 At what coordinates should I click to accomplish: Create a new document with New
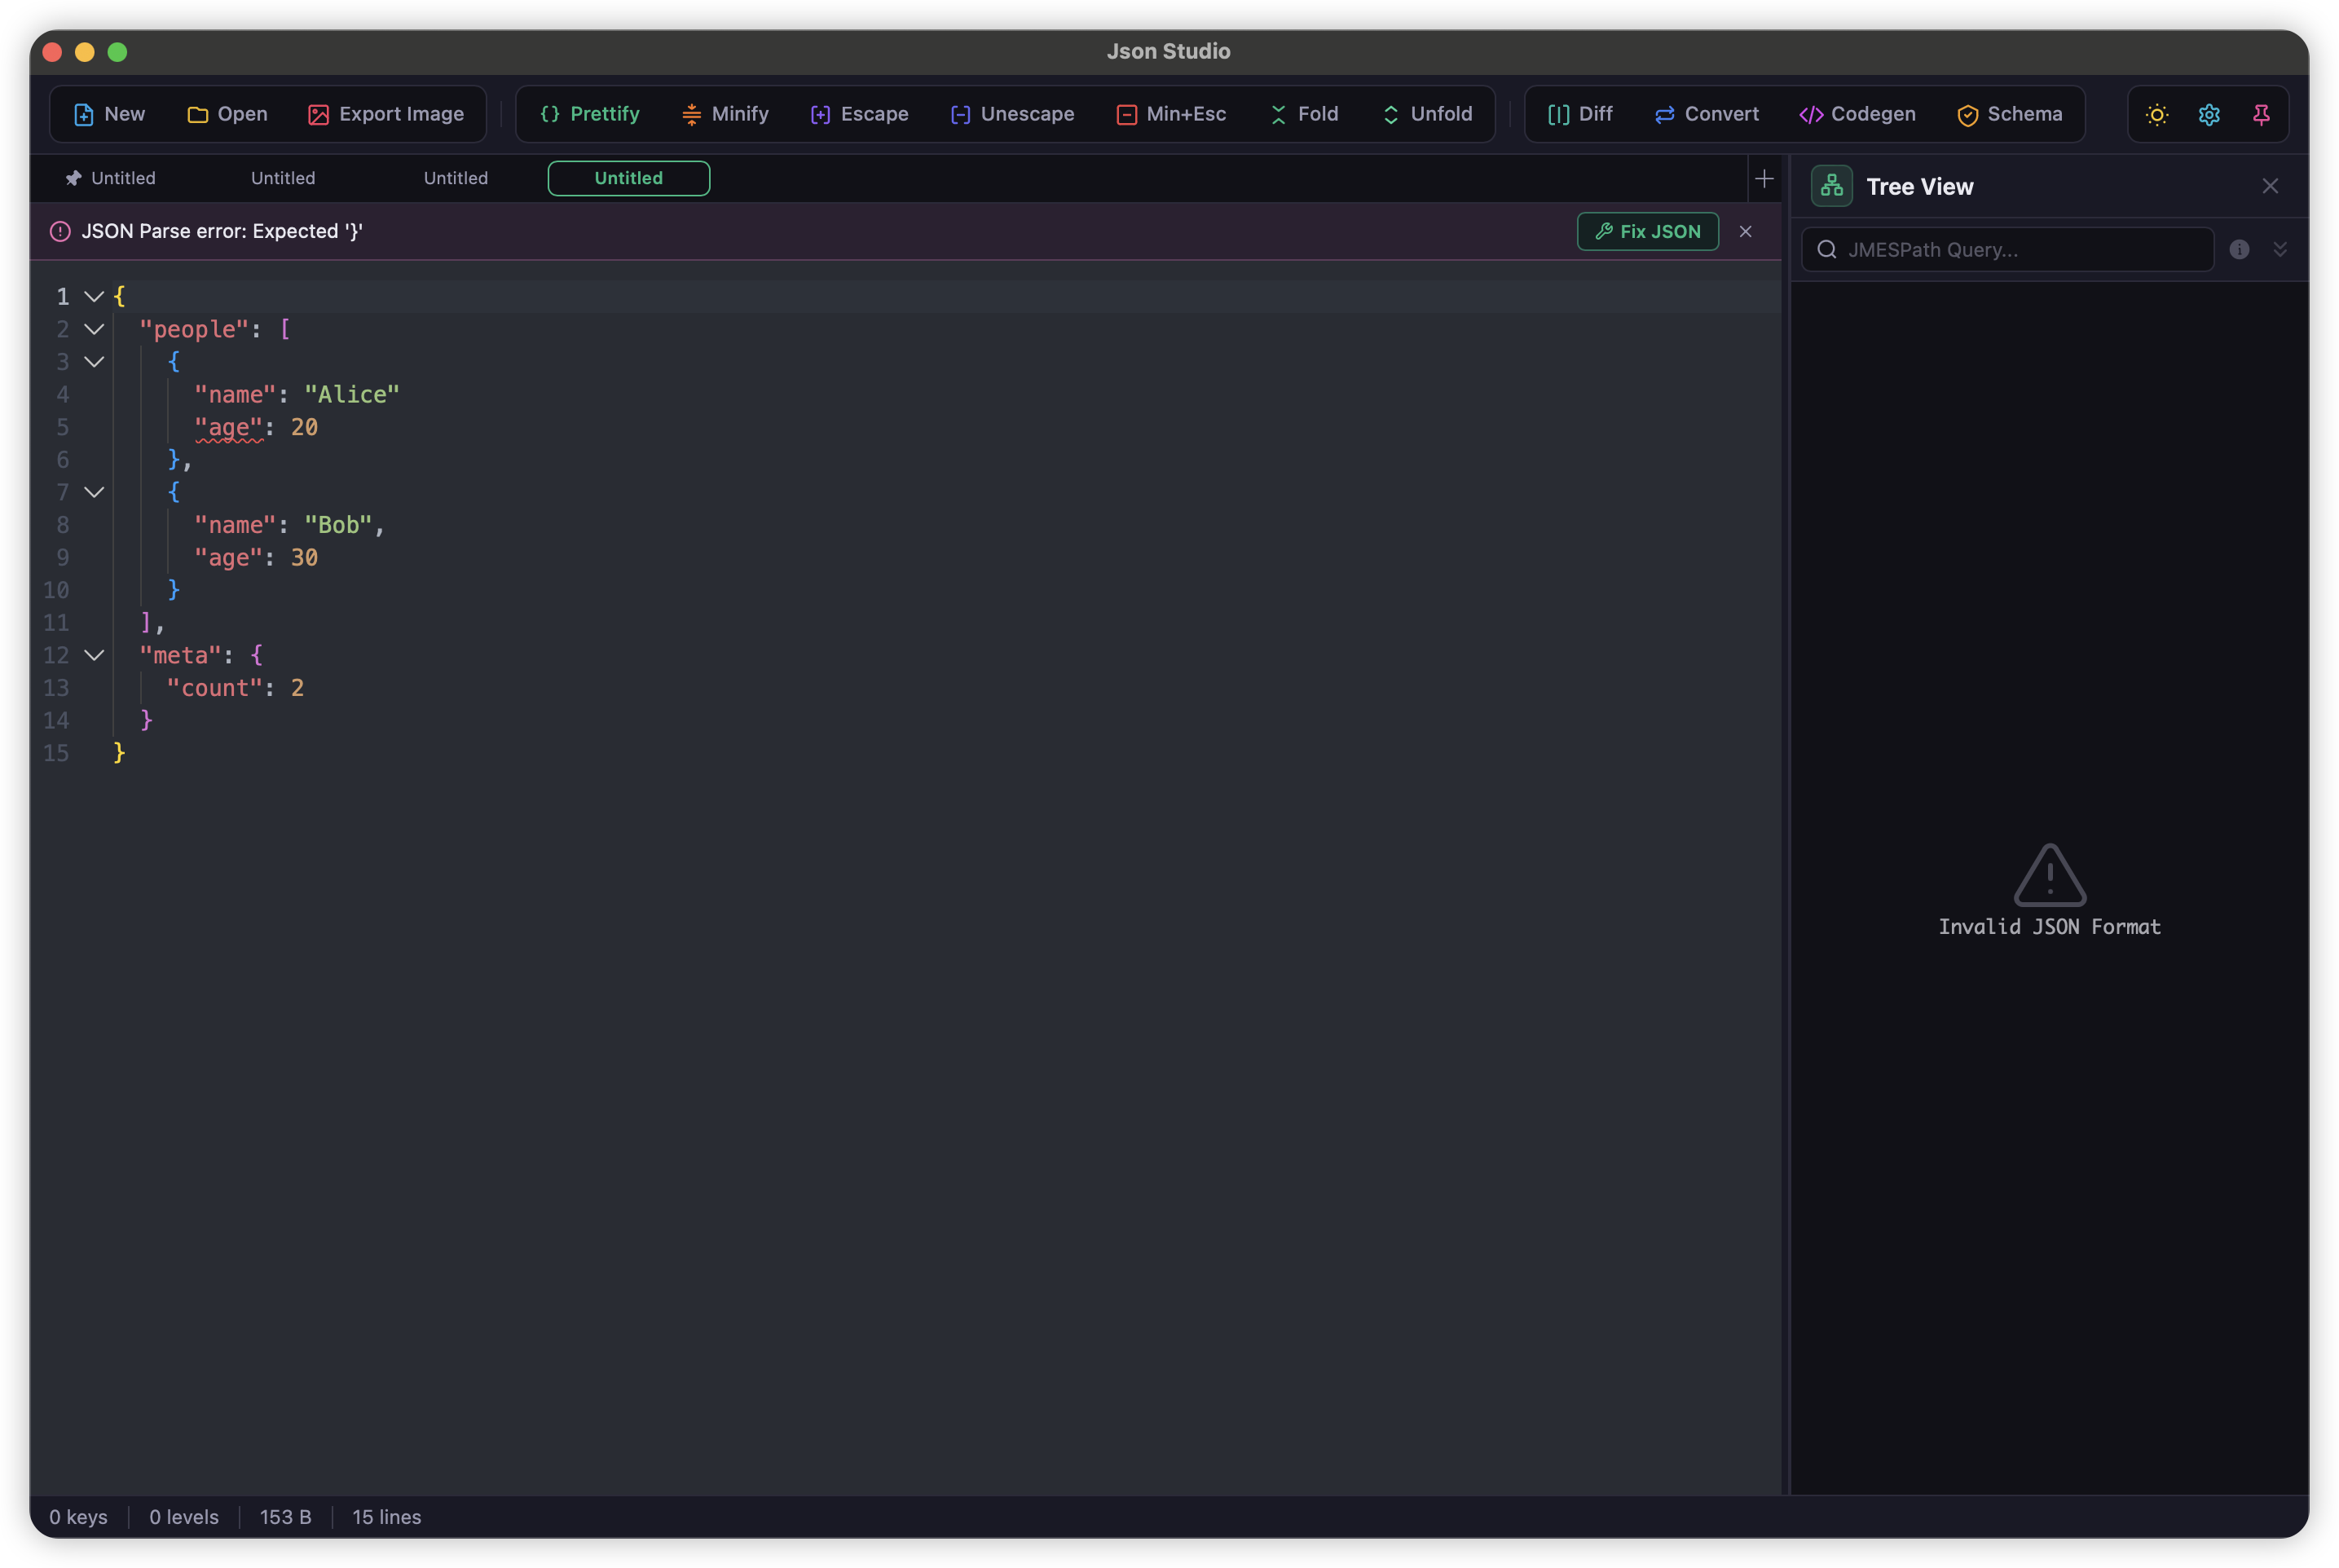tap(110, 114)
